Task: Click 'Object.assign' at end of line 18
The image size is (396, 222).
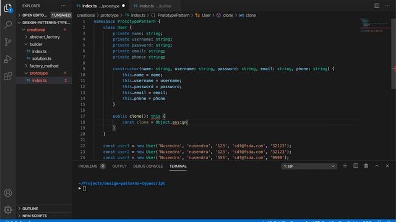Action: click(x=171, y=122)
